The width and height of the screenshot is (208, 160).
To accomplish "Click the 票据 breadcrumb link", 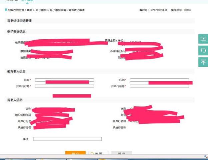I will coord(29,10).
